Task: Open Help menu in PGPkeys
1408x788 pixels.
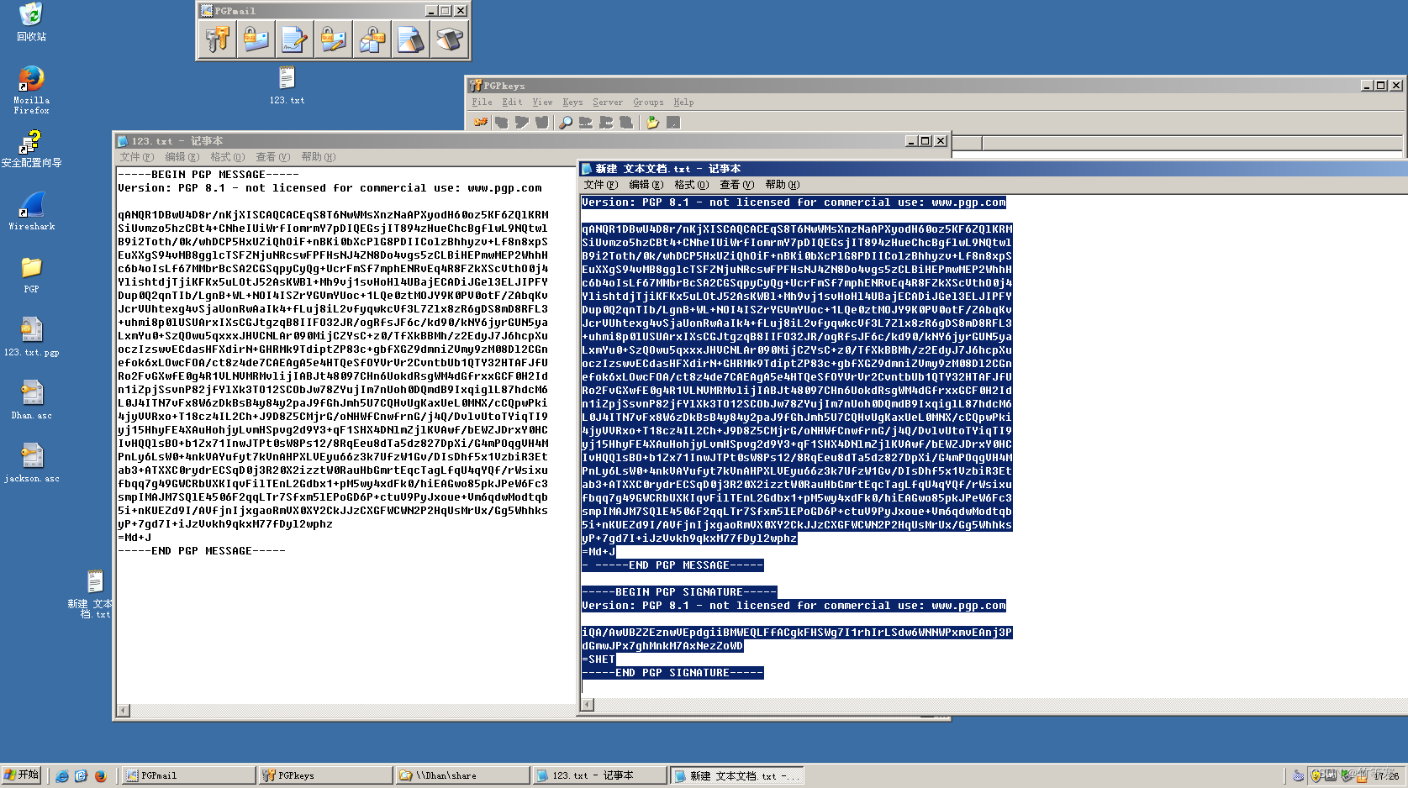Action: click(x=683, y=102)
